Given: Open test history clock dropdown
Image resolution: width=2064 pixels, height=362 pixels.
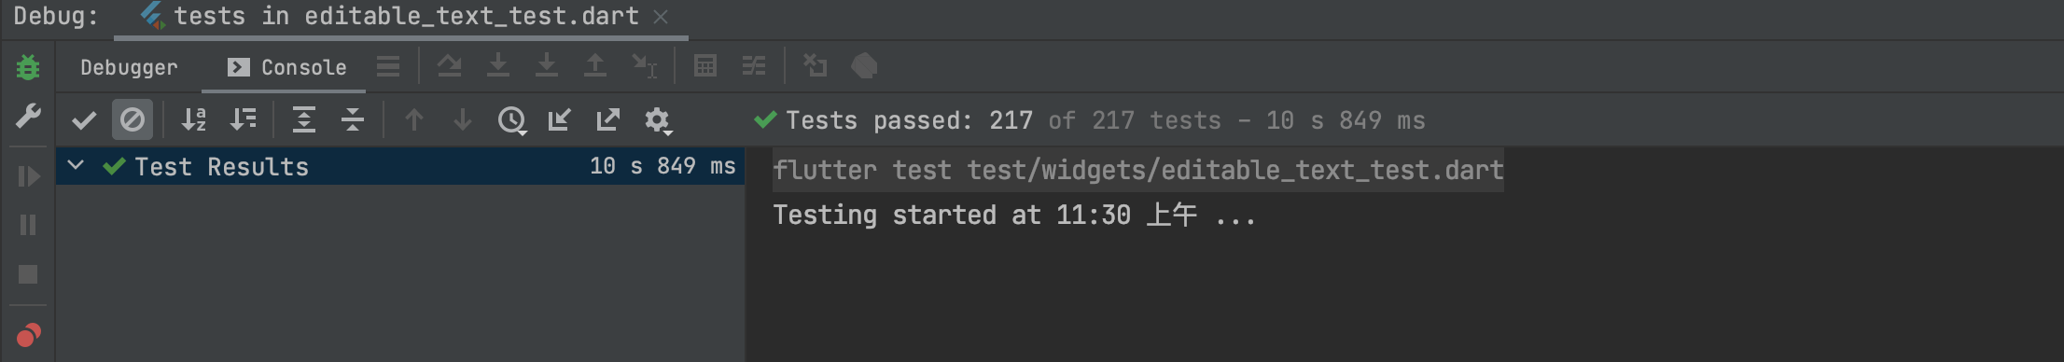Looking at the screenshot, I should click(x=511, y=120).
